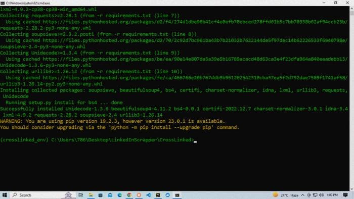Click the 'Successfully installed Unidecode-1.3.6' line
This screenshot has height=199, width=354.
click(x=174, y=109)
